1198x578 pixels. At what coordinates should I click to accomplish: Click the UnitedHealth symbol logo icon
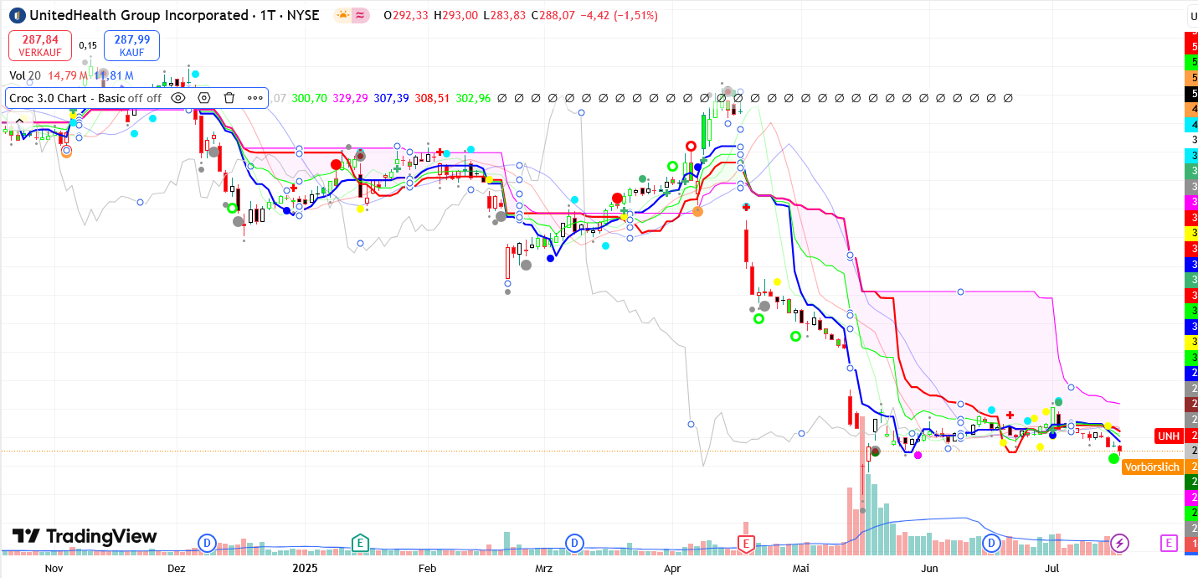pyautogui.click(x=17, y=15)
